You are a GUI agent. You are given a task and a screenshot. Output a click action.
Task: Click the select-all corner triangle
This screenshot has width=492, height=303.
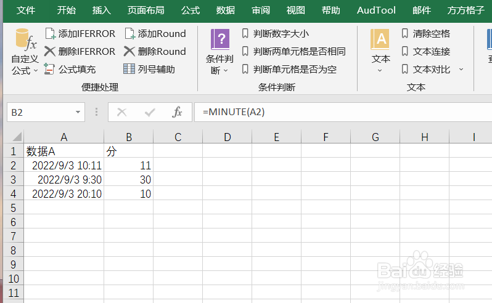(x=17, y=137)
